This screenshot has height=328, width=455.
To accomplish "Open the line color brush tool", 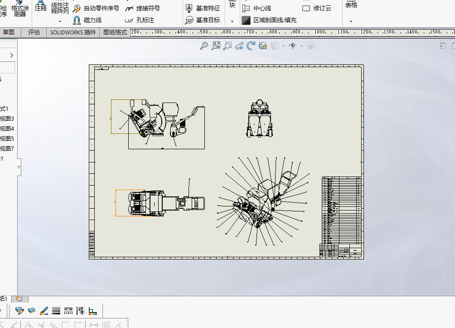I will (x=44, y=311).
